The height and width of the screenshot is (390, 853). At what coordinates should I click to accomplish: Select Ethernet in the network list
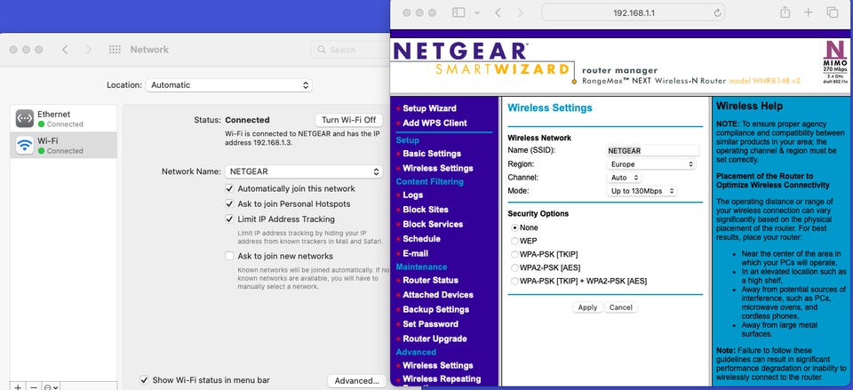point(64,118)
